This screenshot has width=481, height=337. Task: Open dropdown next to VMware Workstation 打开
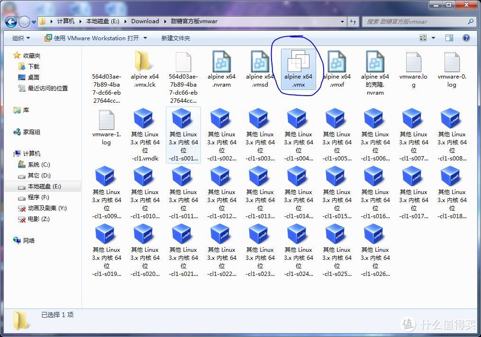(145, 38)
